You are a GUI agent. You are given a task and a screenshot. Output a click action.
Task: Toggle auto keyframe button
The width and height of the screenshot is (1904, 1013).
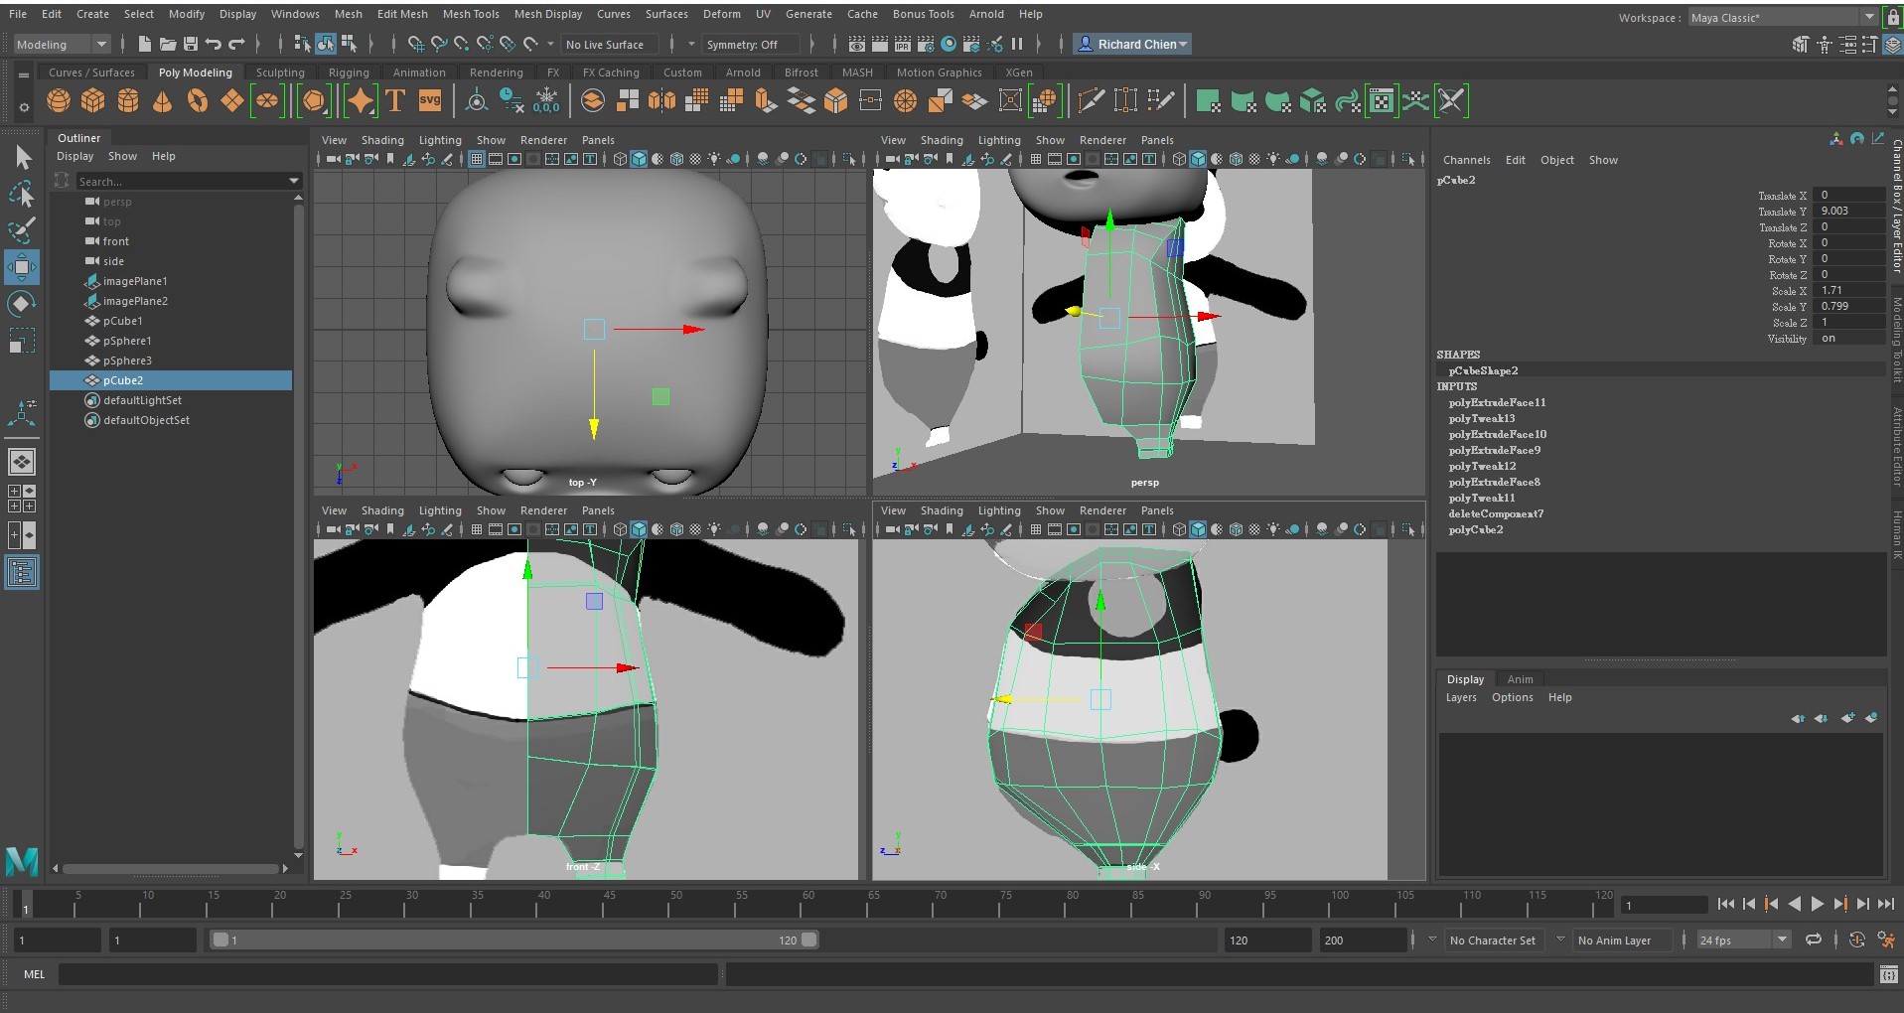click(x=1856, y=940)
